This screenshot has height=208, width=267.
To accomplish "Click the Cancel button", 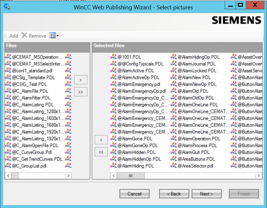I will (x=134, y=194).
